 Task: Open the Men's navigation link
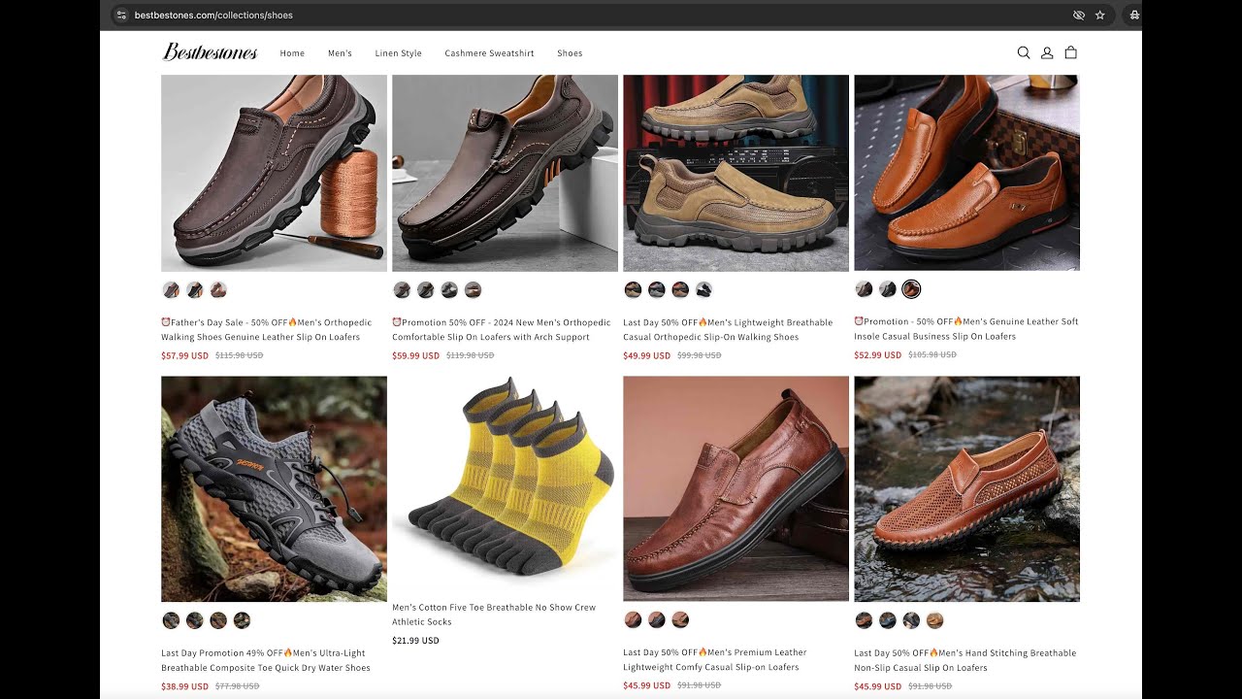pyautogui.click(x=340, y=53)
